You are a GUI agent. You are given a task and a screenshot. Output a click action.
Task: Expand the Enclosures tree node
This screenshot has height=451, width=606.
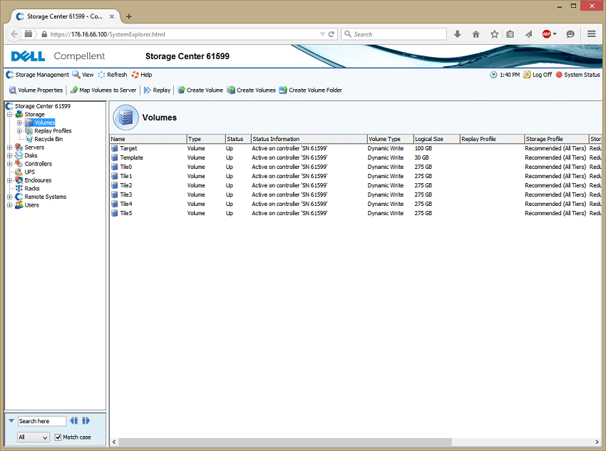tap(10, 180)
